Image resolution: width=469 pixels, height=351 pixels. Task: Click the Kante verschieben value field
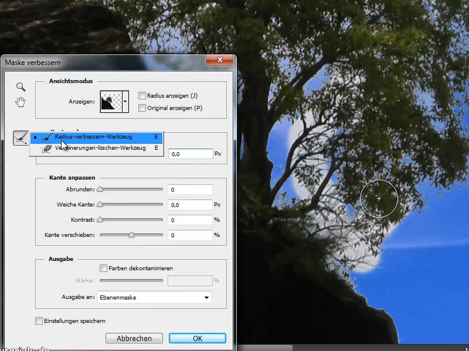(x=190, y=235)
